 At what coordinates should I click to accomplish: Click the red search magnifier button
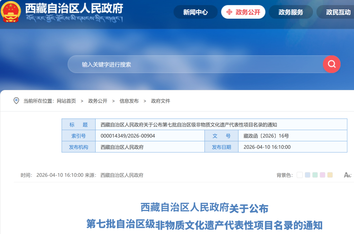coord(331,64)
